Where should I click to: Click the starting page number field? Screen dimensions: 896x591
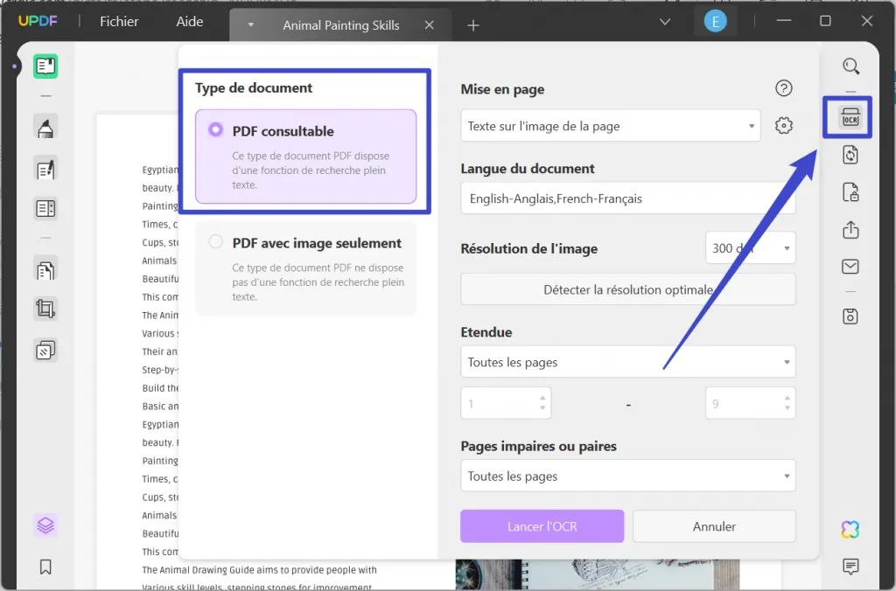(506, 402)
